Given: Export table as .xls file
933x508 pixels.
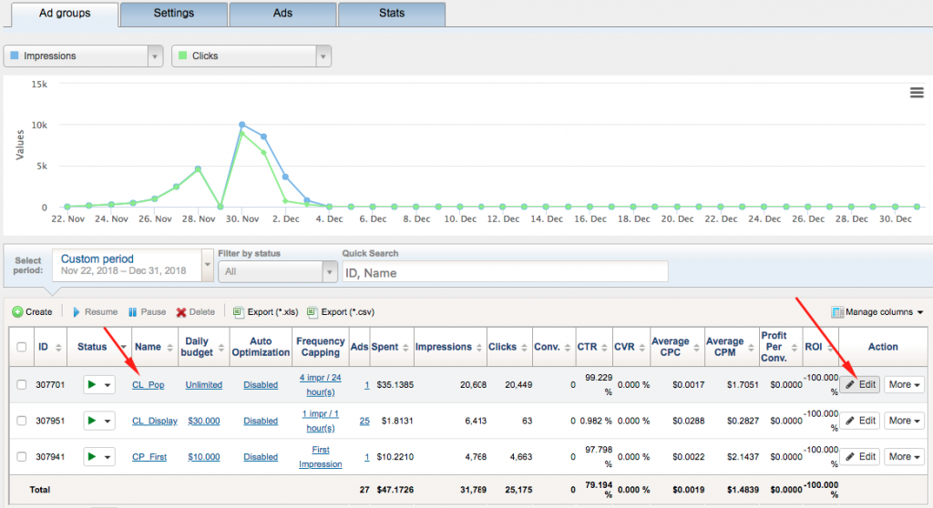Looking at the screenshot, I should coord(266,312).
